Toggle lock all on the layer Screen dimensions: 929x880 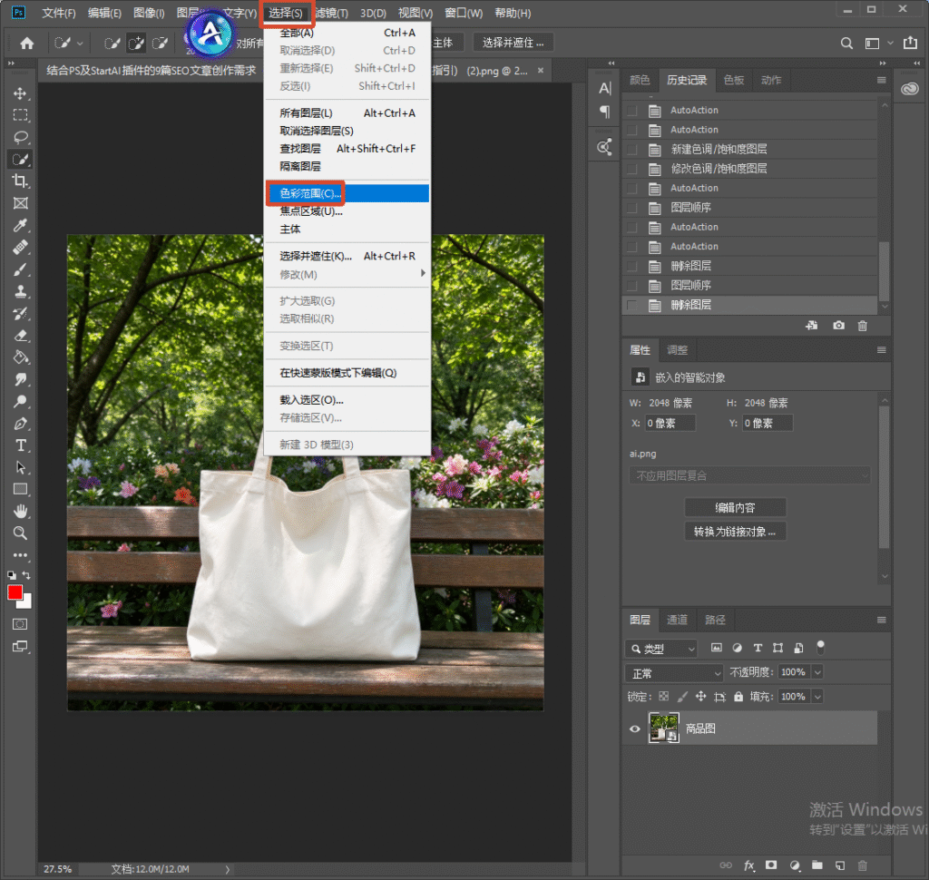(738, 697)
